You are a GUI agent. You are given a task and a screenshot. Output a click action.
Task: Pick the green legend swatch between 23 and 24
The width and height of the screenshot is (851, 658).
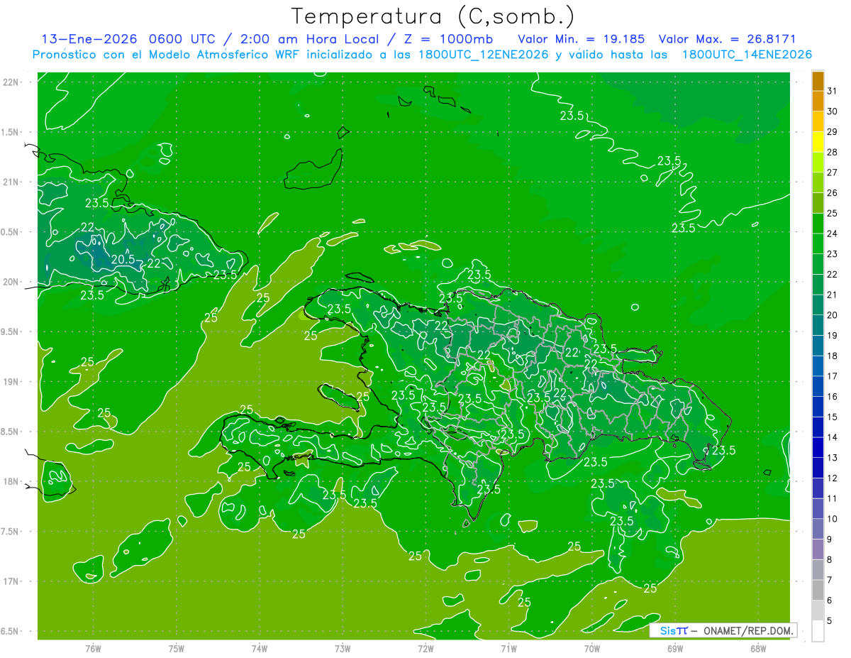pos(818,243)
